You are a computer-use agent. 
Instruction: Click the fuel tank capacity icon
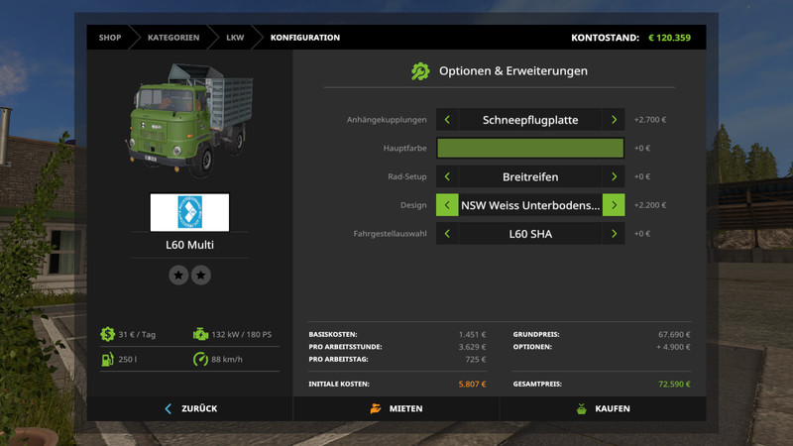(107, 359)
